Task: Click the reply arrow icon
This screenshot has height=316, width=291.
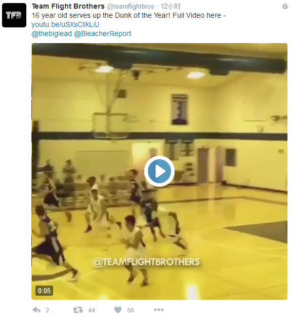Action: tap(36, 310)
